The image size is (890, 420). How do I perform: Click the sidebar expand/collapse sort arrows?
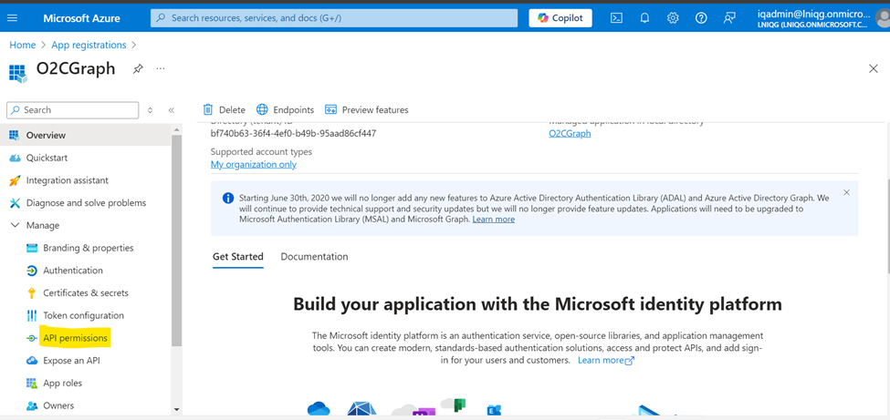click(151, 110)
